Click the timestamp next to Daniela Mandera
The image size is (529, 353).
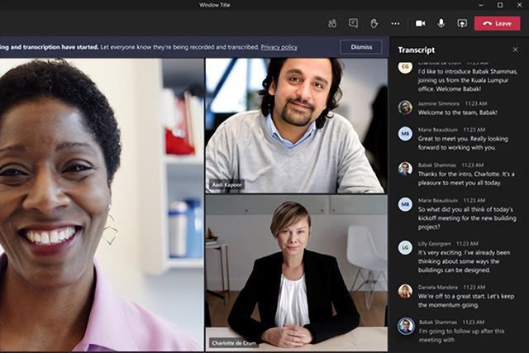point(474,287)
